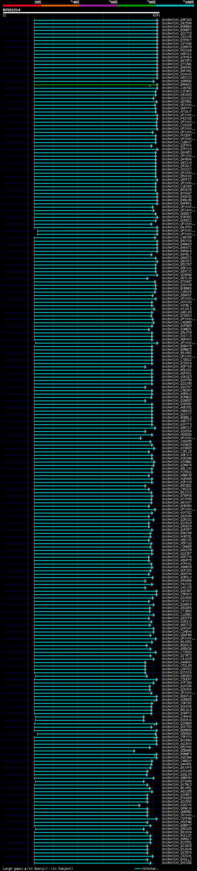Click the 624 query length value
This screenshot has width=197, height=871.
(155, 15)
